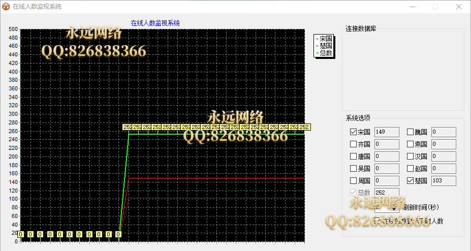Screen dimensions: 471x251
Task: Disable the 楚国 checkbox
Action: 411,181
